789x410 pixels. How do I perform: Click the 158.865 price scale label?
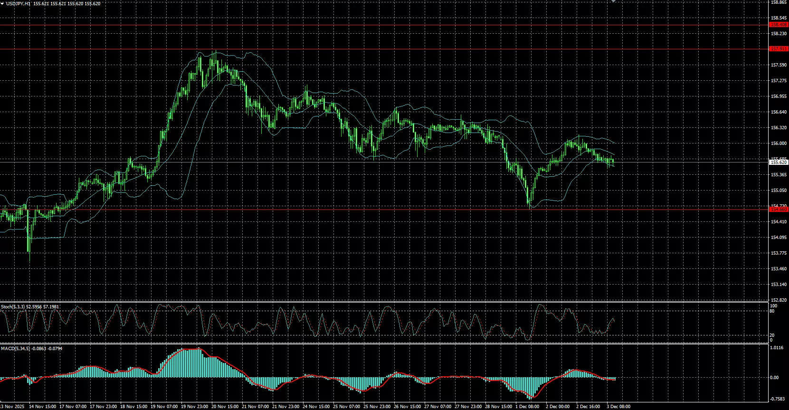pyautogui.click(x=779, y=2)
